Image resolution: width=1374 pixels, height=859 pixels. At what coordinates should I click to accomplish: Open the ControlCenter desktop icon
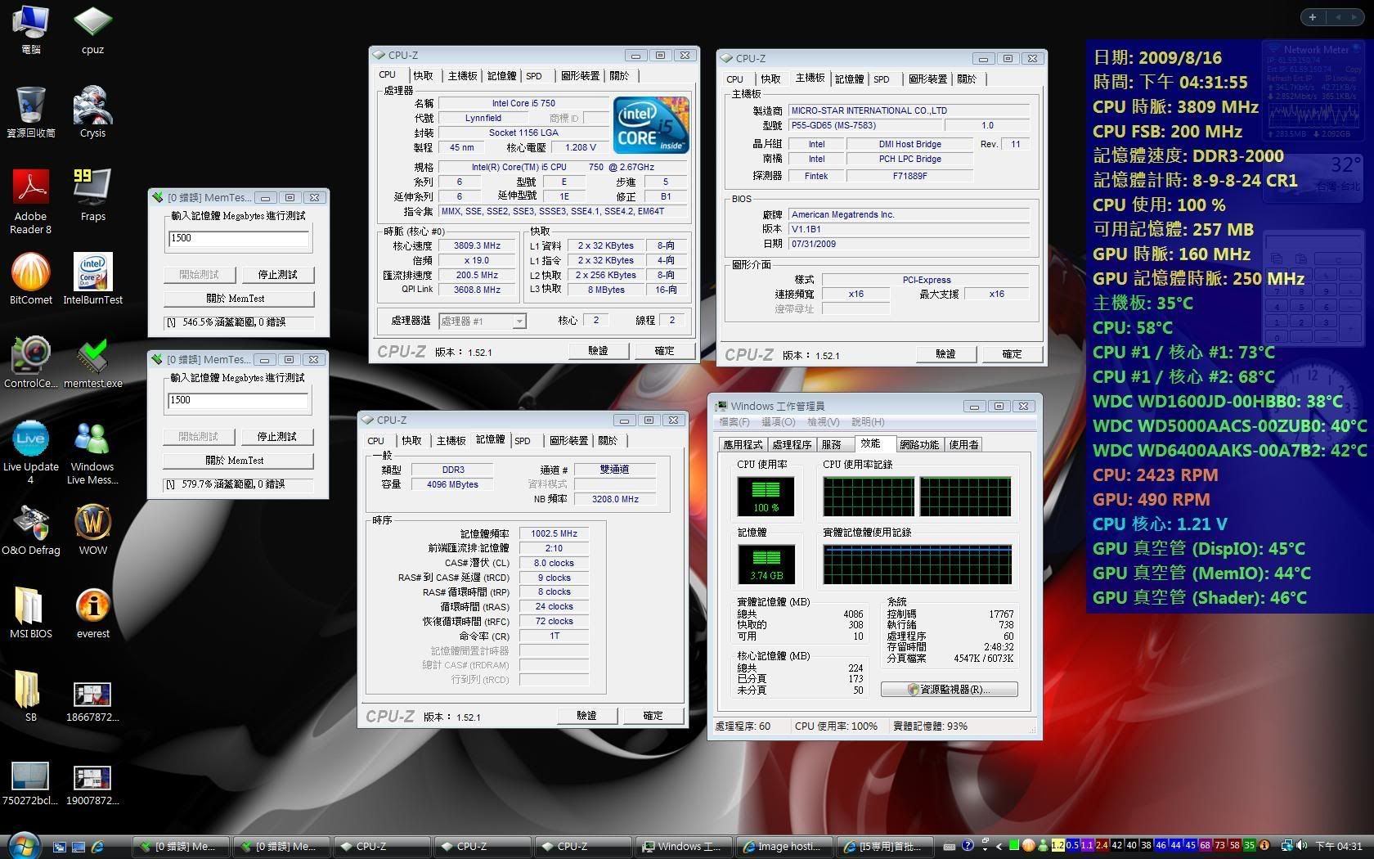31,362
